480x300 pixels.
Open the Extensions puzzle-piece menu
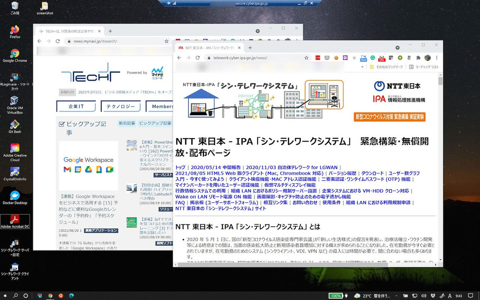click(418, 58)
